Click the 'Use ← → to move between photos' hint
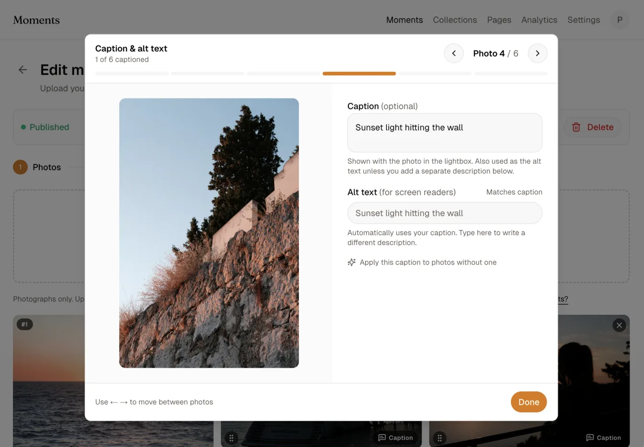Screen dimensions: 644x447 (x=154, y=402)
